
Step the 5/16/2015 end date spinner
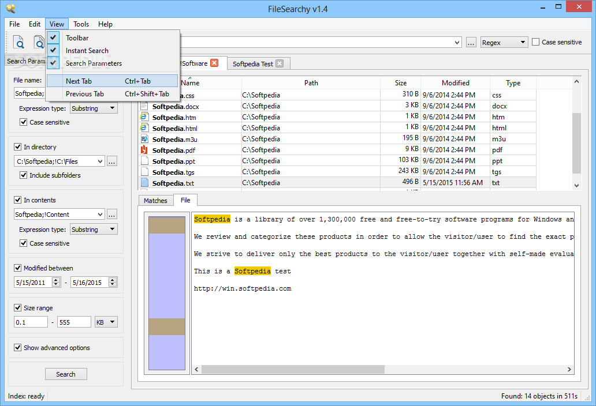tap(113, 282)
